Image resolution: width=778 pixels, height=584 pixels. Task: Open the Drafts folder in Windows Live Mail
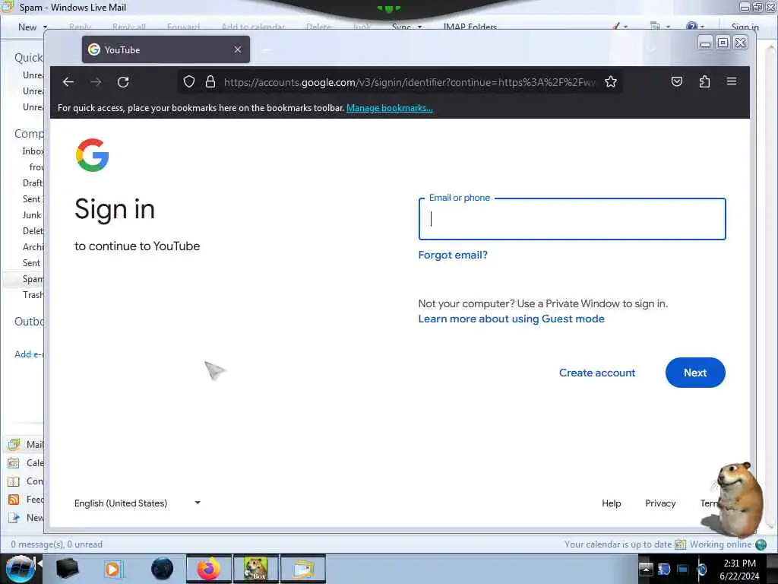pos(33,182)
